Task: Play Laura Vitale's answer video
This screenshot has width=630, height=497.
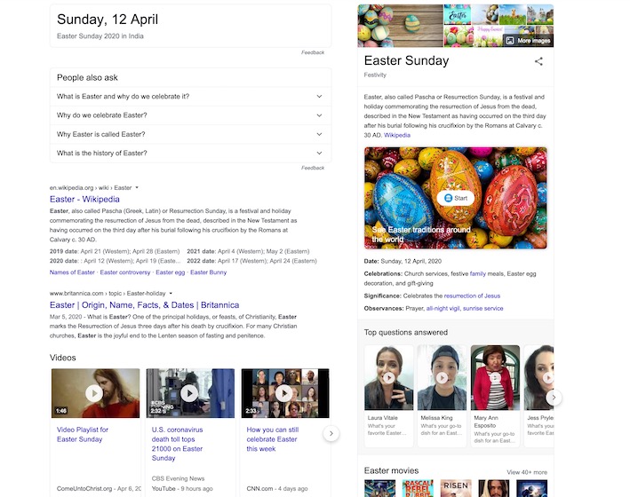Action: coord(388,376)
